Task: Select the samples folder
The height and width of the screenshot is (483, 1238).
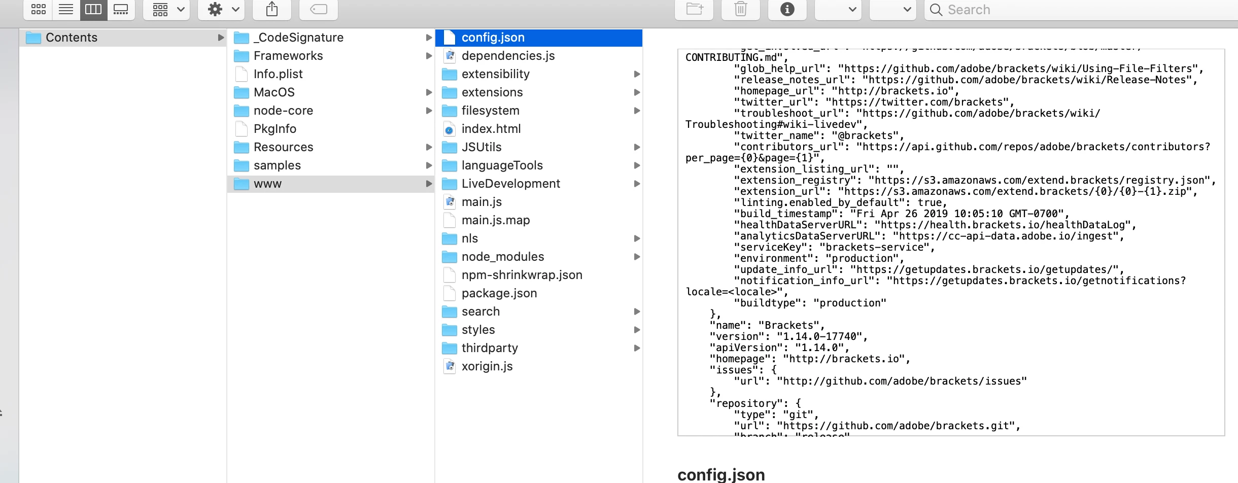Action: 331,165
